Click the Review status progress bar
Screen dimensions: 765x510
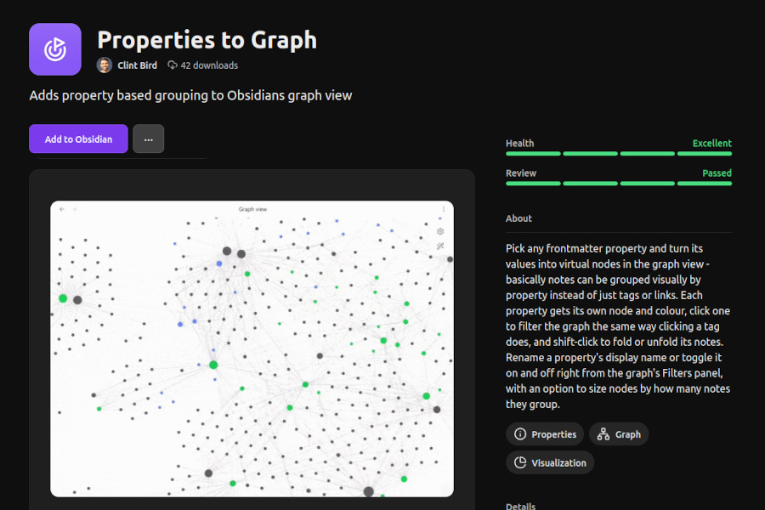619,184
